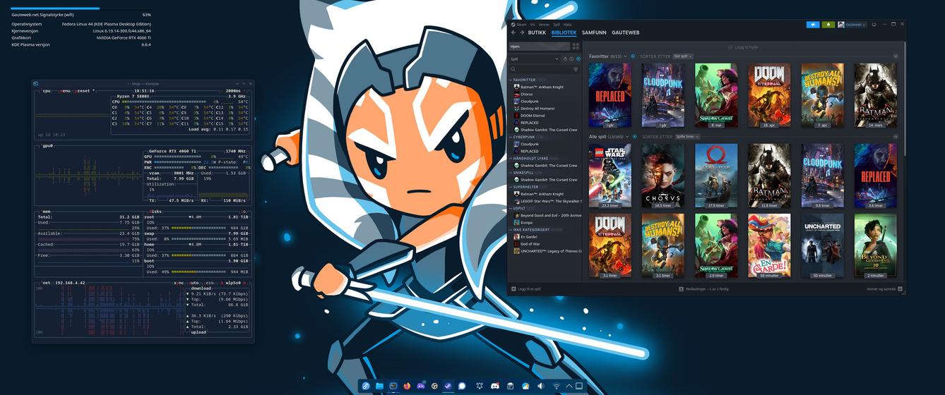Open the volume control in the system tray
The height and width of the screenshot is (395, 945).
[540, 386]
